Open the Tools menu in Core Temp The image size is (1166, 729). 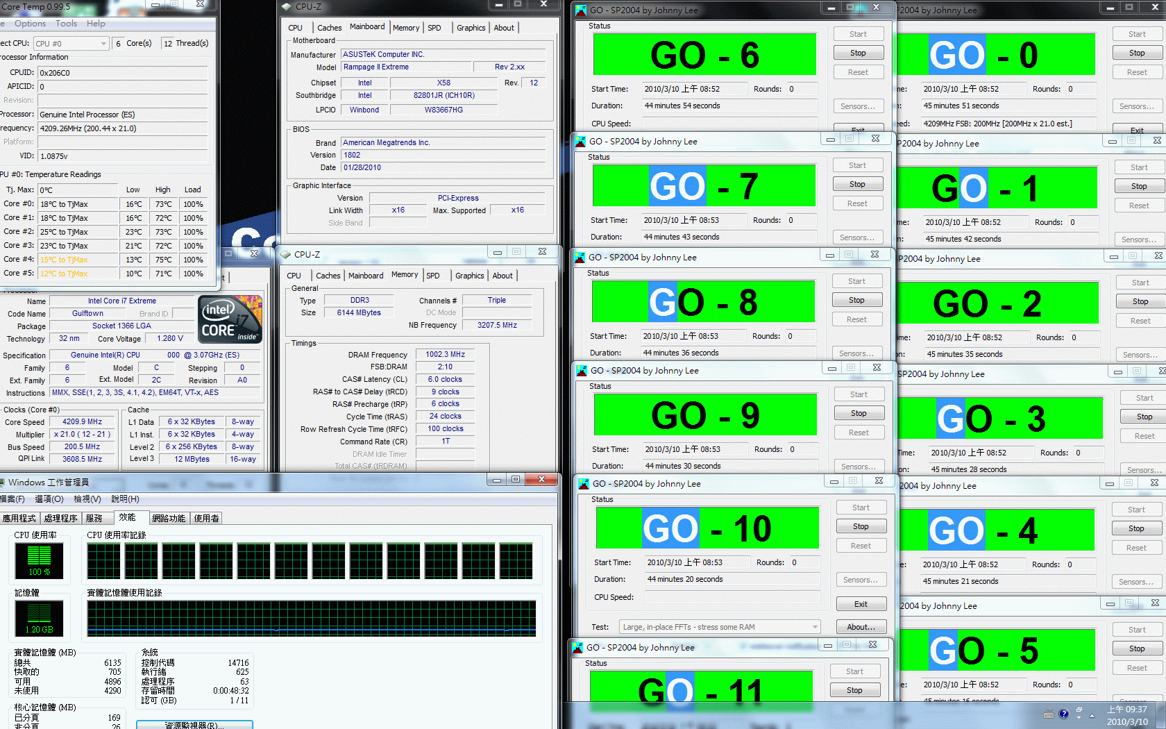click(x=67, y=24)
